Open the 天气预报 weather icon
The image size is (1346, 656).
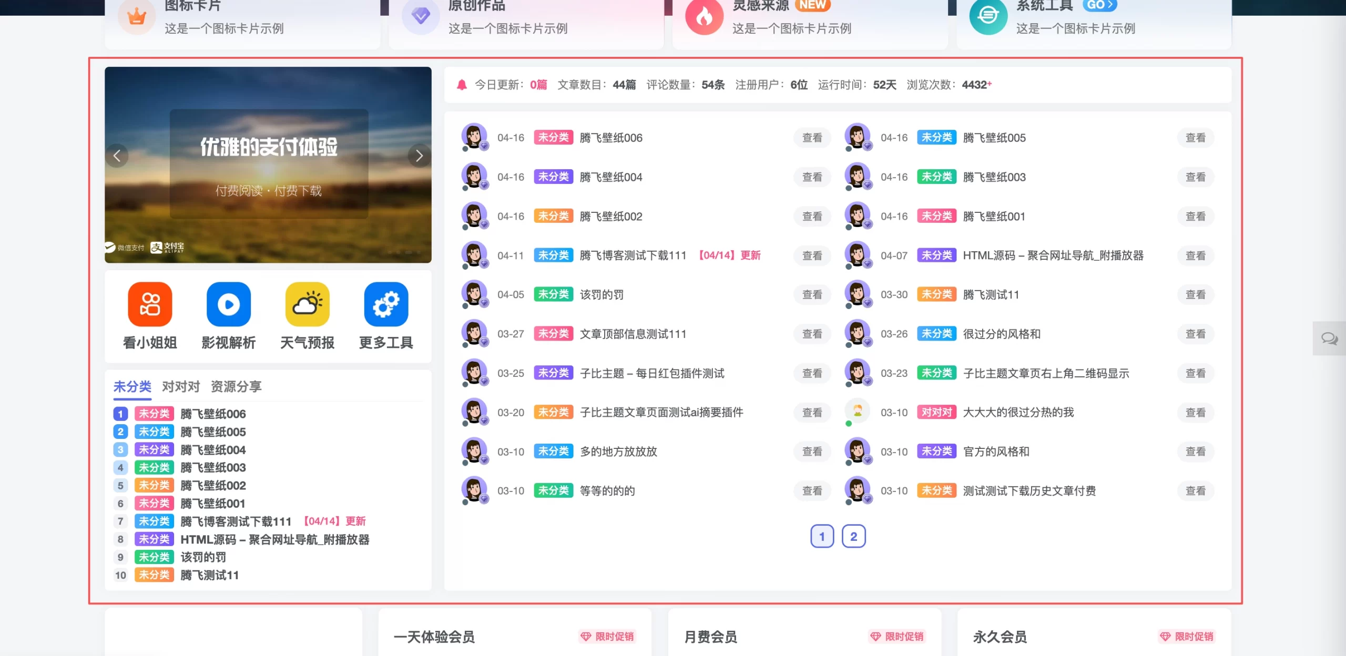click(x=308, y=304)
